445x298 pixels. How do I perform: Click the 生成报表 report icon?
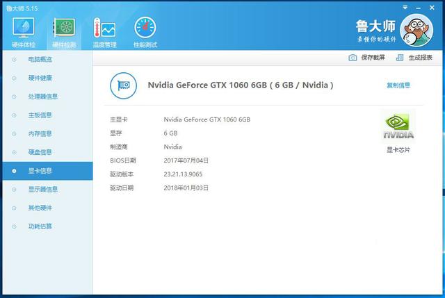point(400,58)
